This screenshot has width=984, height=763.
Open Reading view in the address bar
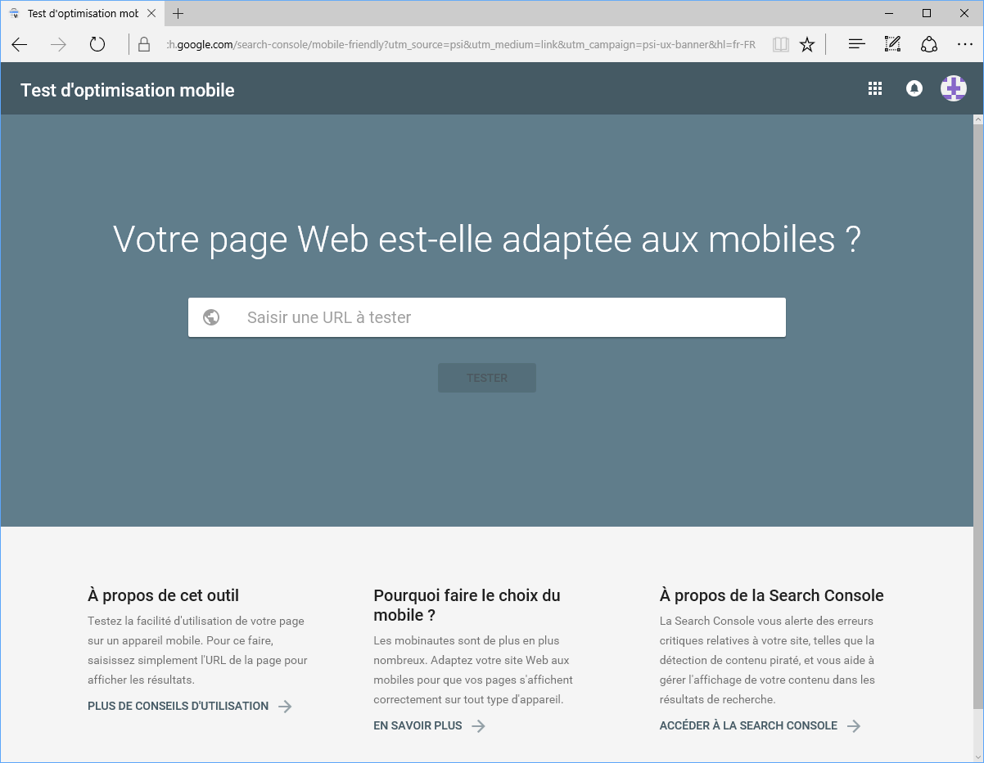tap(780, 44)
